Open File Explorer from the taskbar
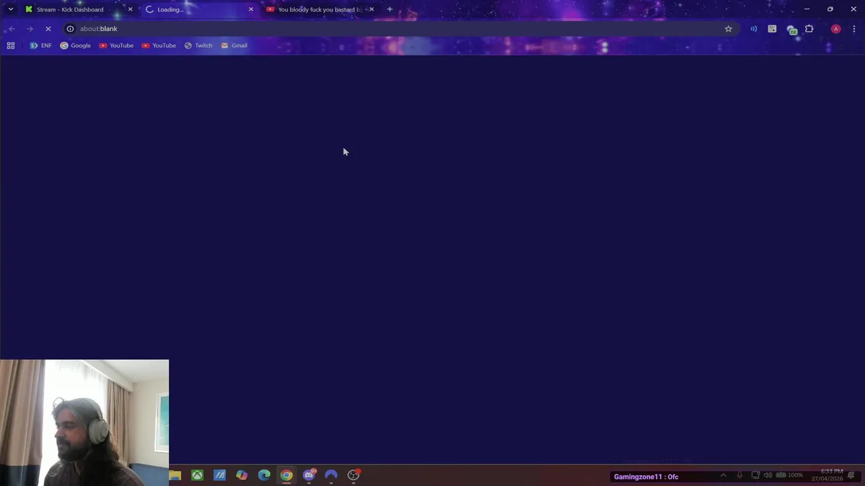 [175, 475]
